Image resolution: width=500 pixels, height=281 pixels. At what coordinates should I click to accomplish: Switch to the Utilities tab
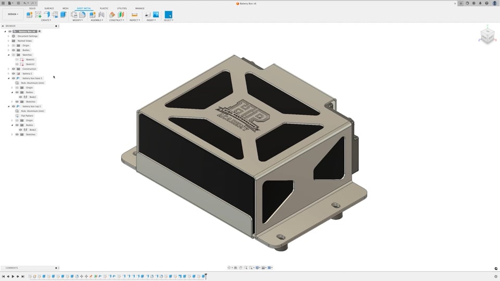tap(122, 8)
